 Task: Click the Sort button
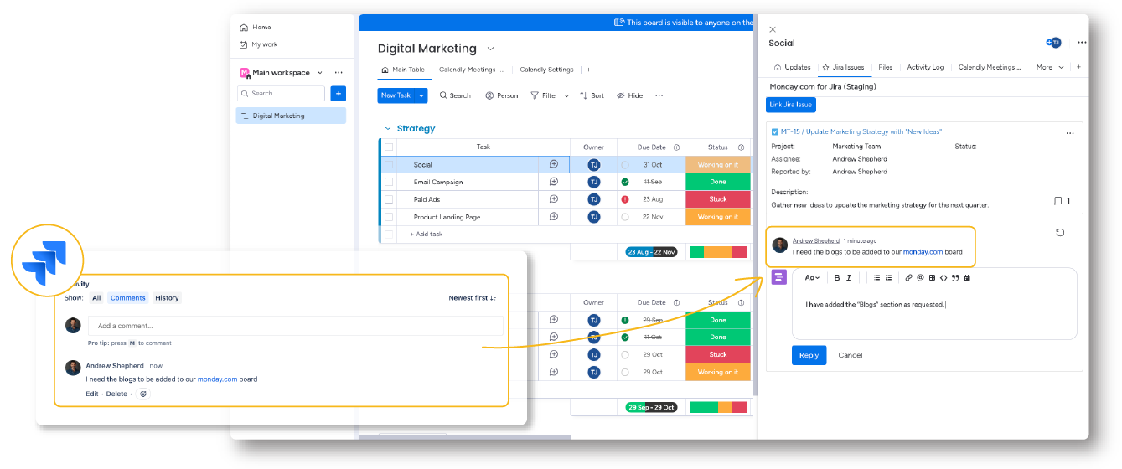coord(592,95)
